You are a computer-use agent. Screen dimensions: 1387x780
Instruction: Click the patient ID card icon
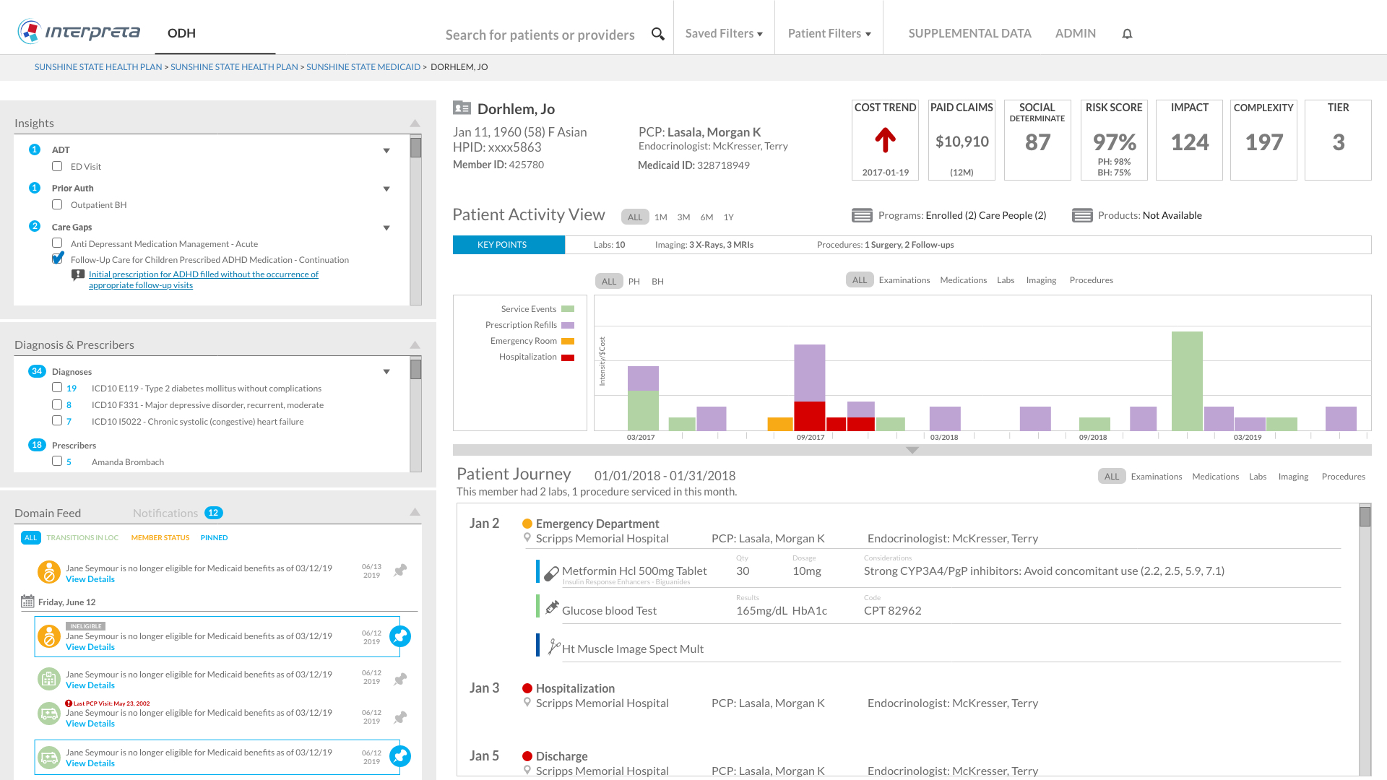click(462, 108)
